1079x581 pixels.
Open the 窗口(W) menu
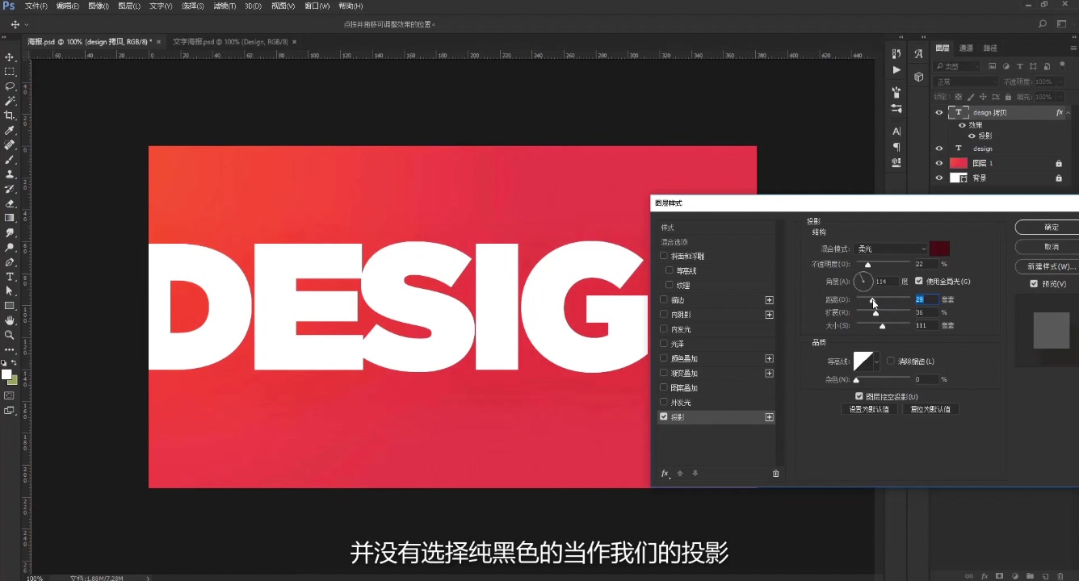point(317,6)
